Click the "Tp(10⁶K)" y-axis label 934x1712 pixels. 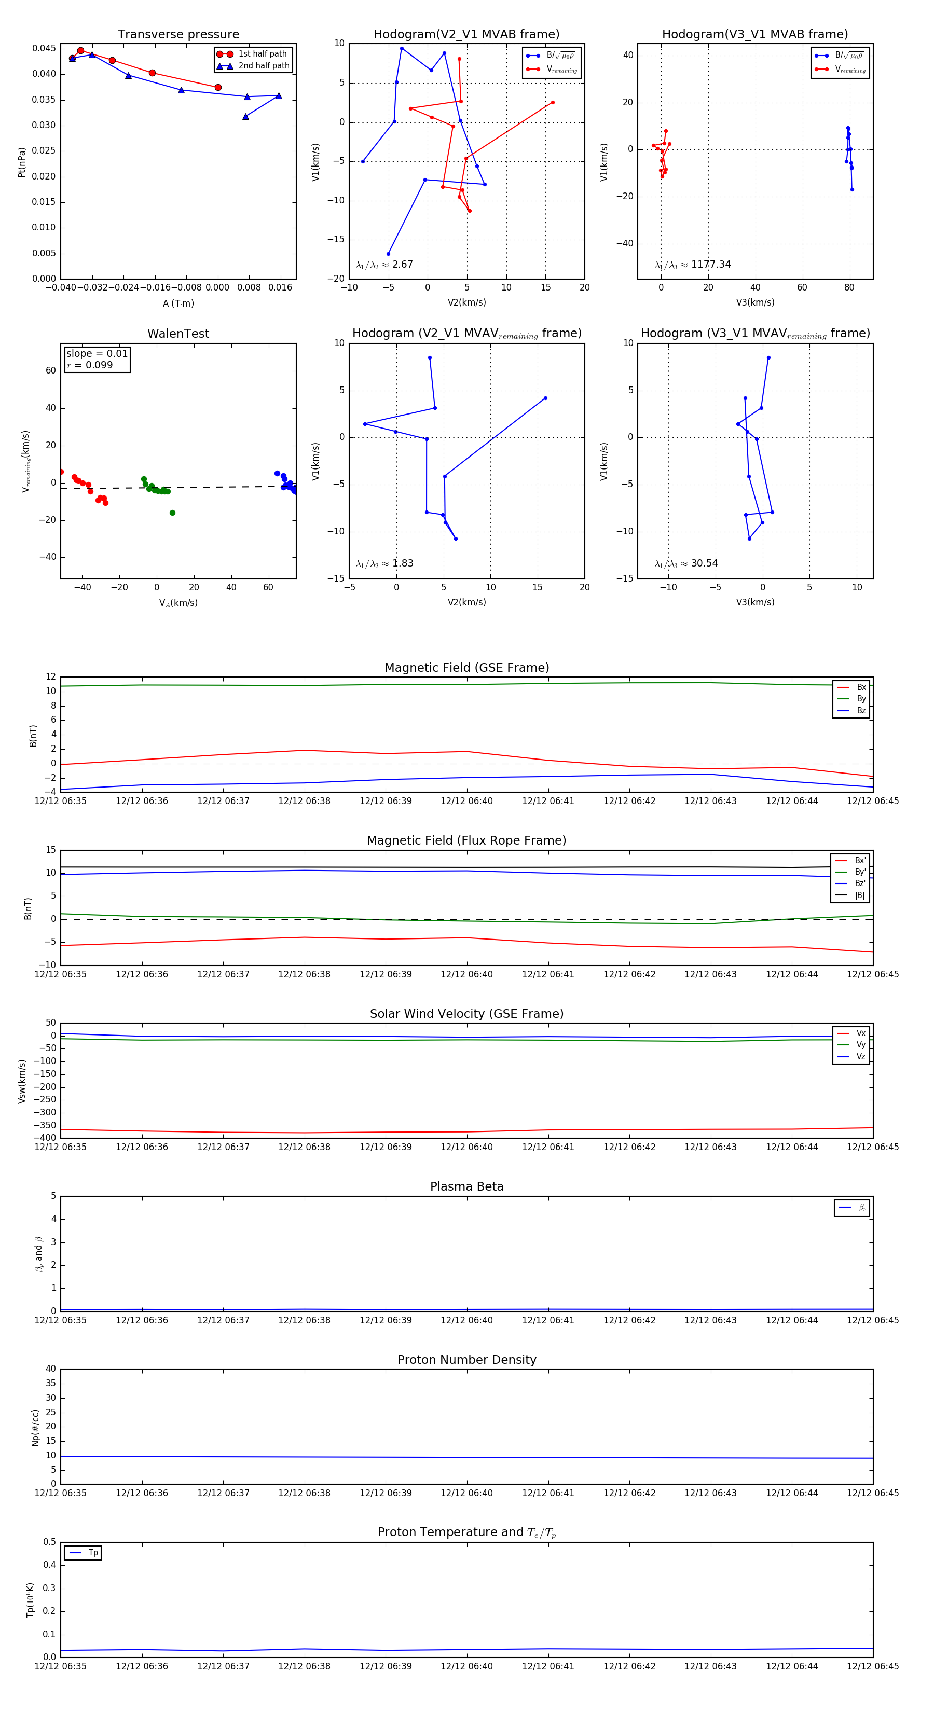[30, 1600]
